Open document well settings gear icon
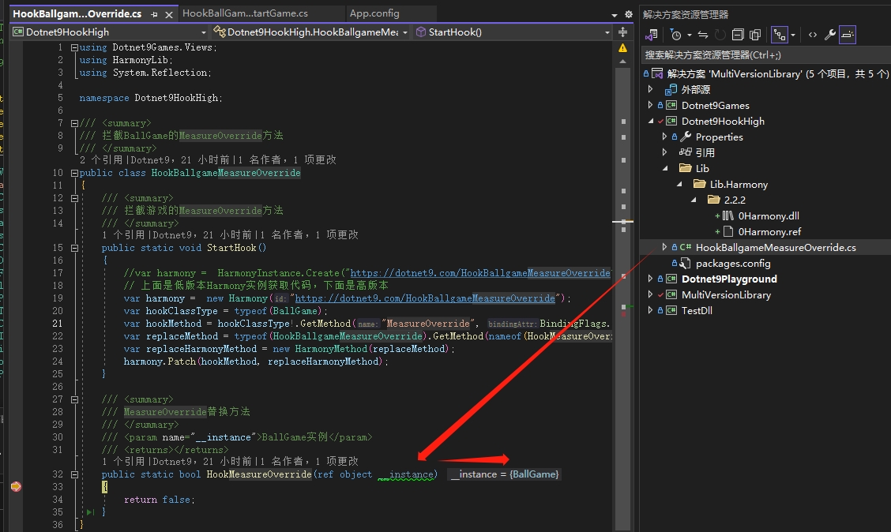 tap(629, 15)
